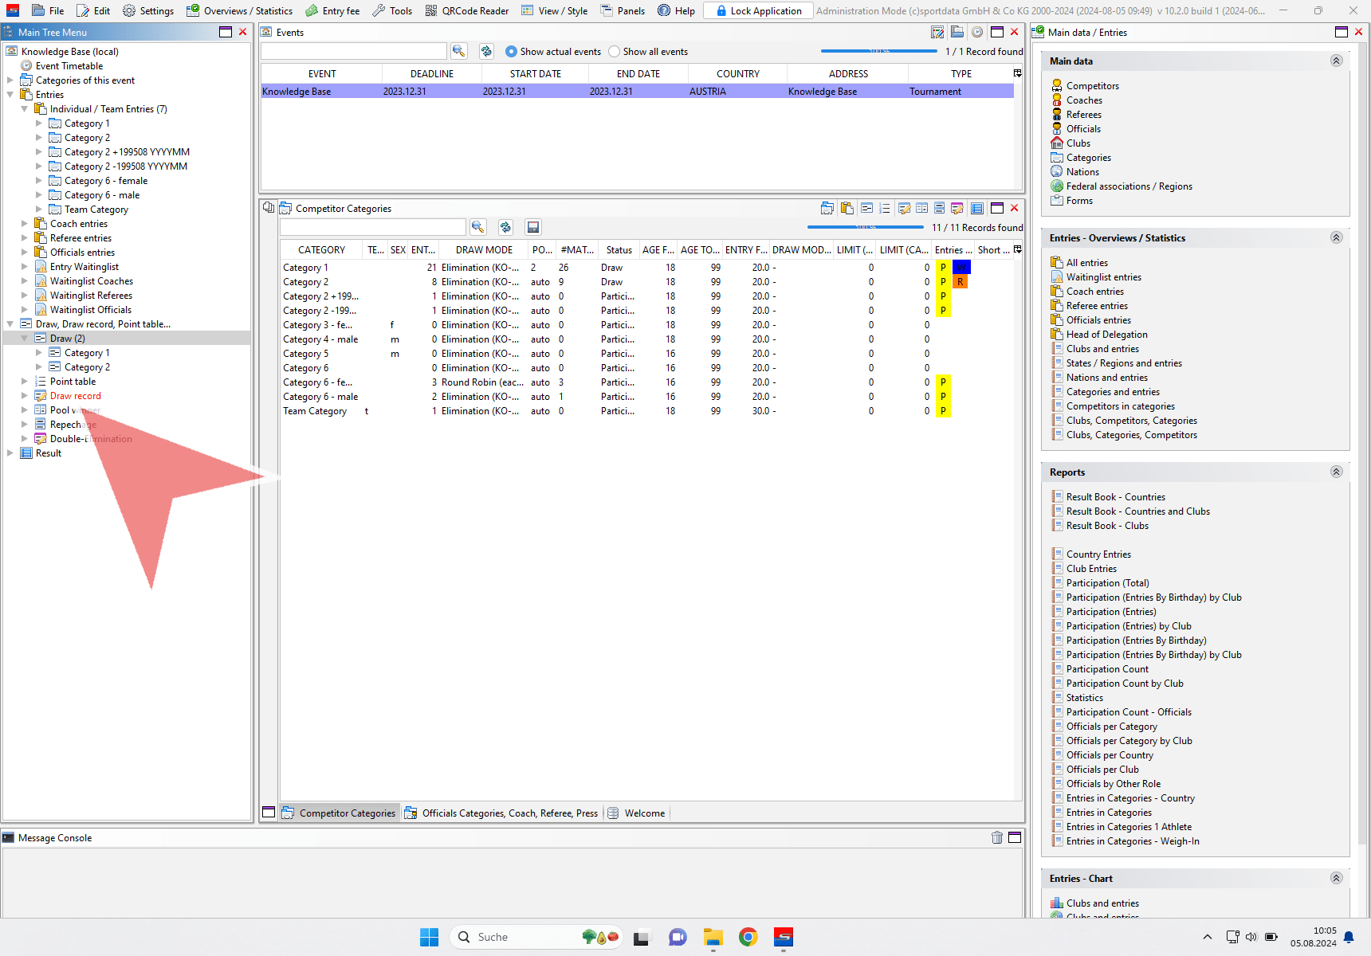This screenshot has width=1371, height=956.
Task: Click the numbered list icon in Competitor Categories
Action: click(x=884, y=208)
